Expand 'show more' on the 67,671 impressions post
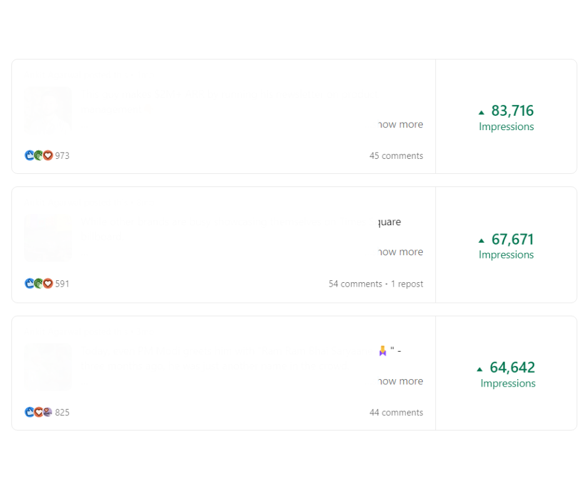This screenshot has width=588, height=493. point(400,252)
